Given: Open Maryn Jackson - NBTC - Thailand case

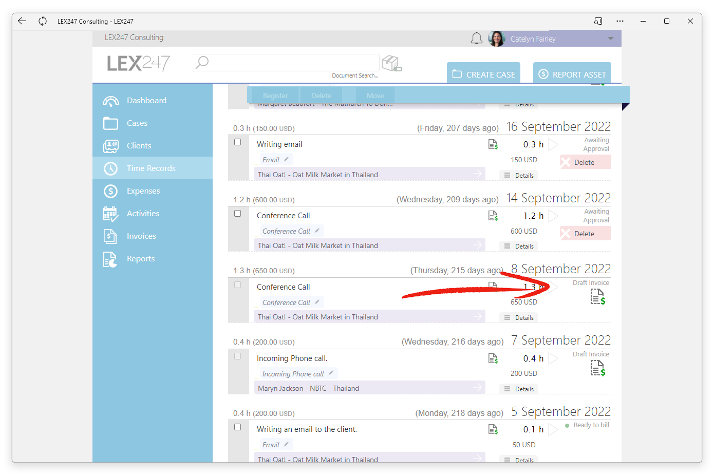Looking at the screenshot, I should click(x=370, y=388).
